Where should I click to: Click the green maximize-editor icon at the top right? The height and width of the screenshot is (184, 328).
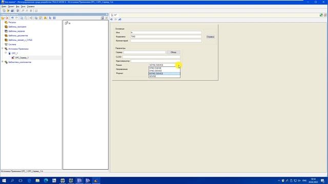321,15
